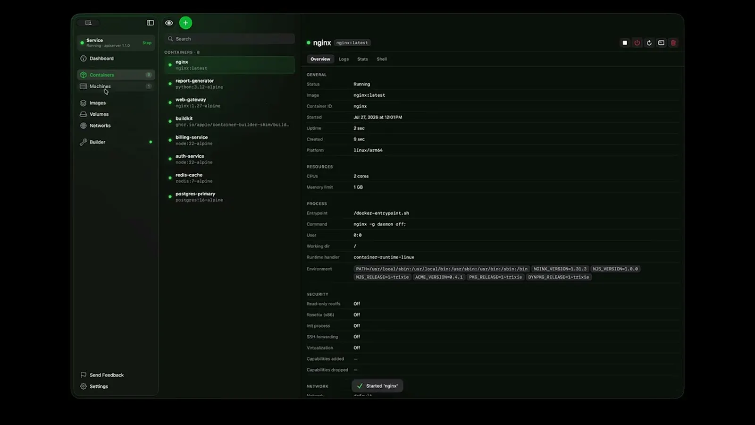
Task: Stop the nginx container with the square icon
Action: (x=625, y=43)
